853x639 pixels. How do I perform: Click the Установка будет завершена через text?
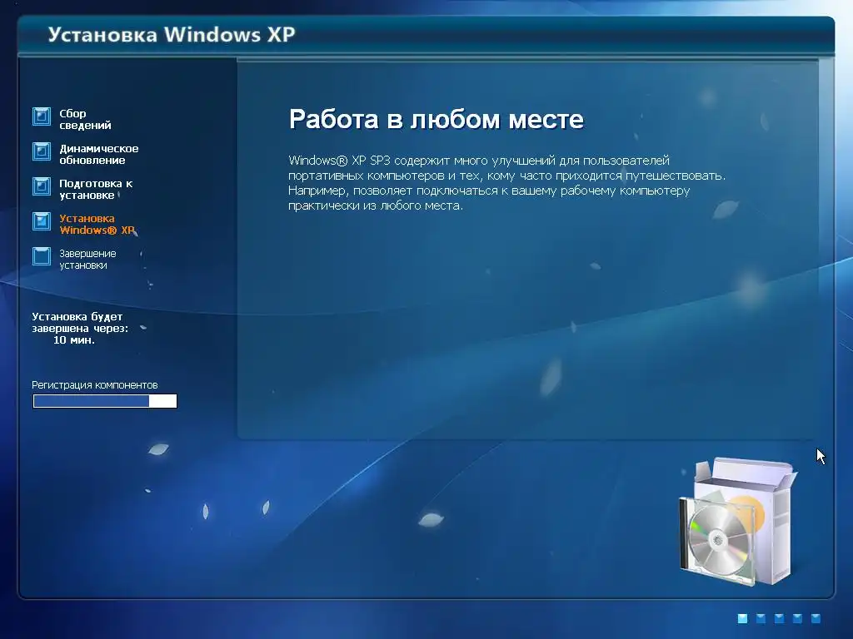(x=80, y=322)
